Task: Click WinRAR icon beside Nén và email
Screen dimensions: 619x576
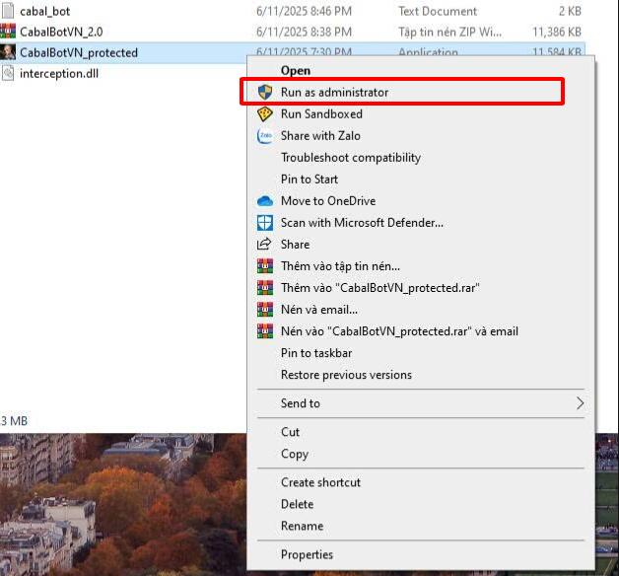Action: click(x=265, y=310)
